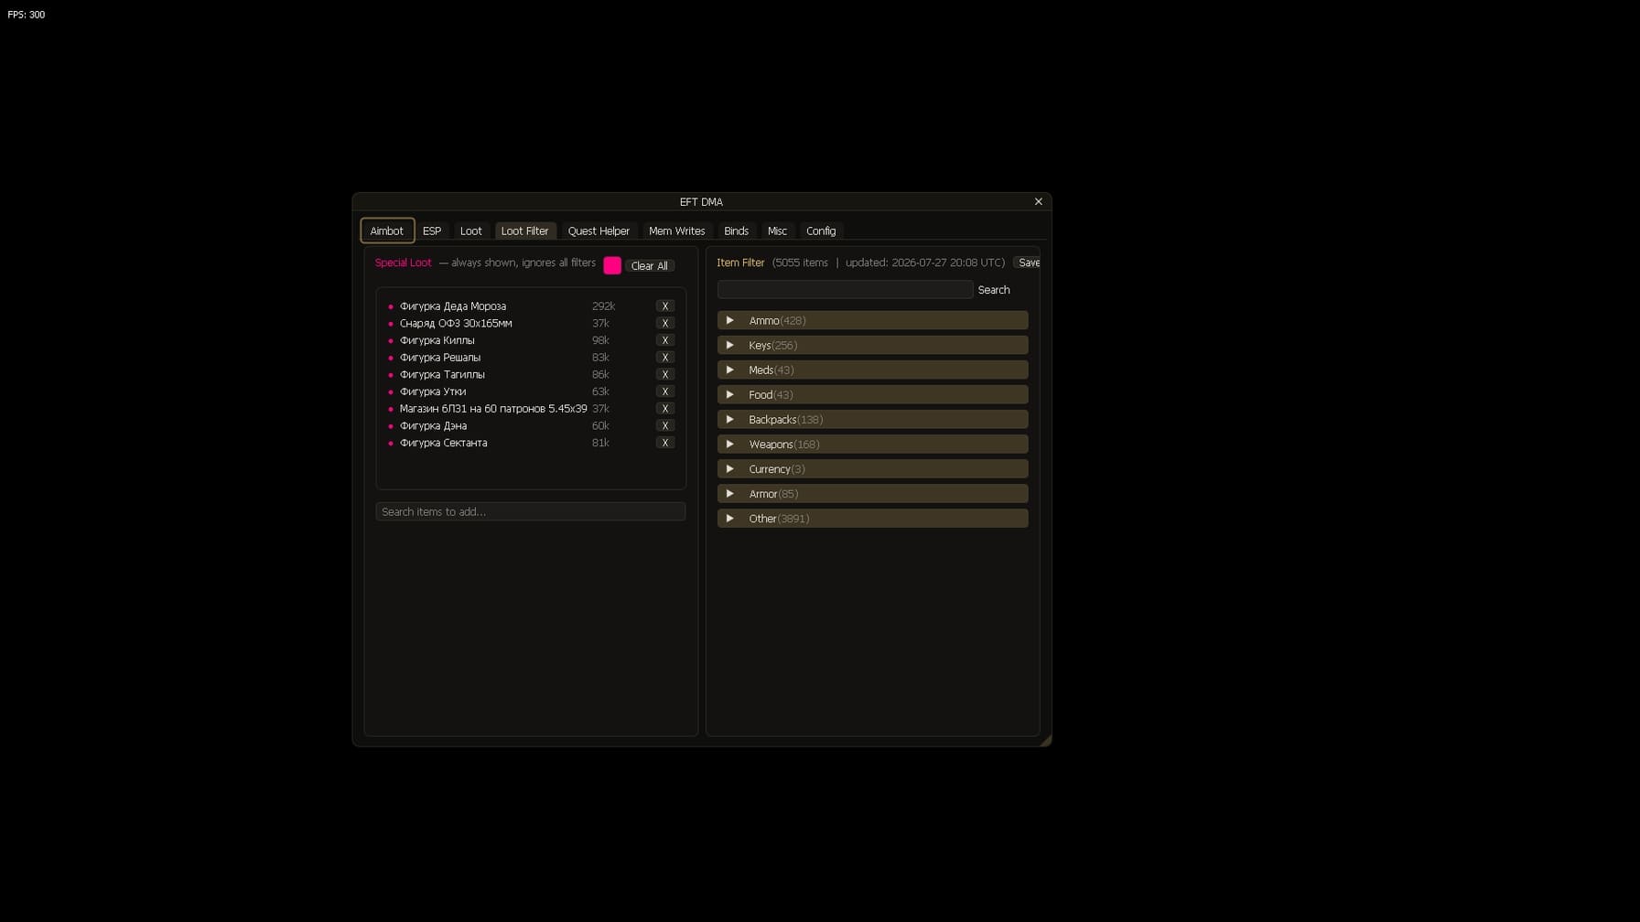Open the ESP tab
This screenshot has width=1640, height=922.
click(432, 230)
